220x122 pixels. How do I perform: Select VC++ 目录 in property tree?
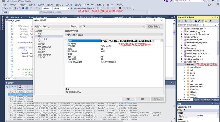pyautogui.click(x=42, y=39)
